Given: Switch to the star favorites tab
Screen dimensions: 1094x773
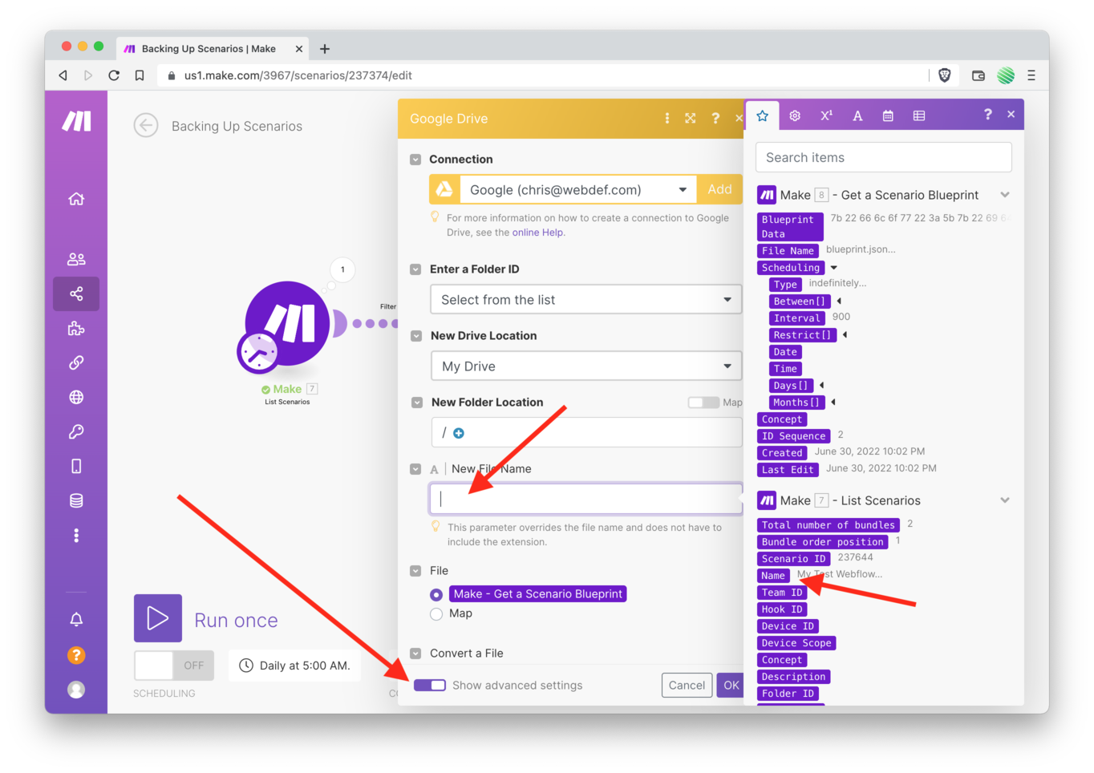Looking at the screenshot, I should click(763, 115).
